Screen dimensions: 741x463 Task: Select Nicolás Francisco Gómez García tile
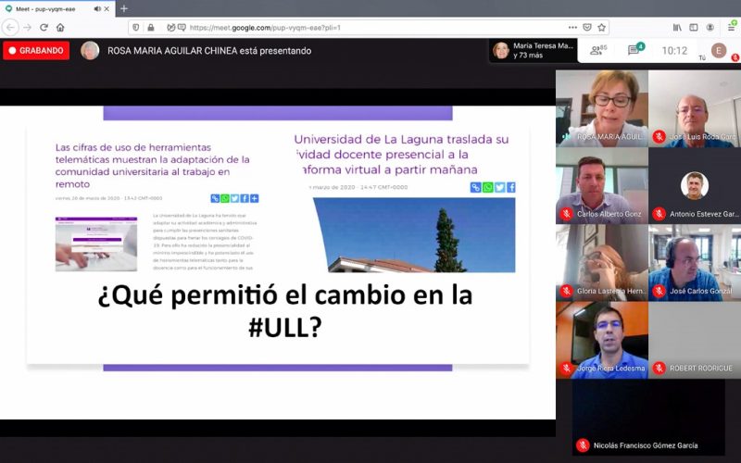coord(648,418)
